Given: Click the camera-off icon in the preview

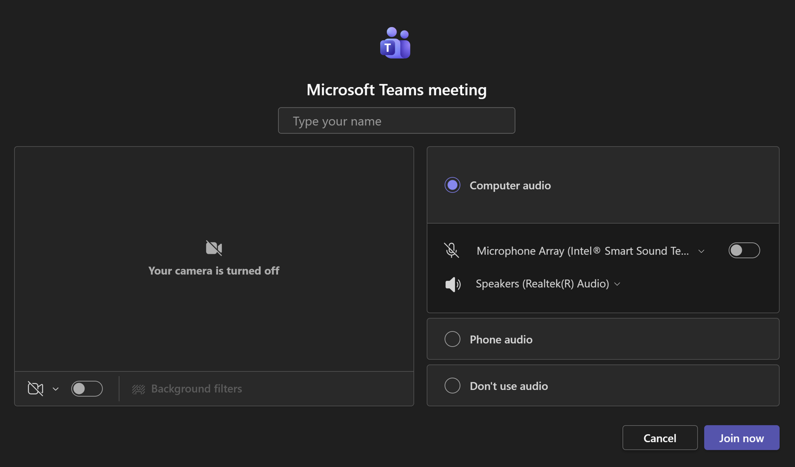Looking at the screenshot, I should 214,248.
